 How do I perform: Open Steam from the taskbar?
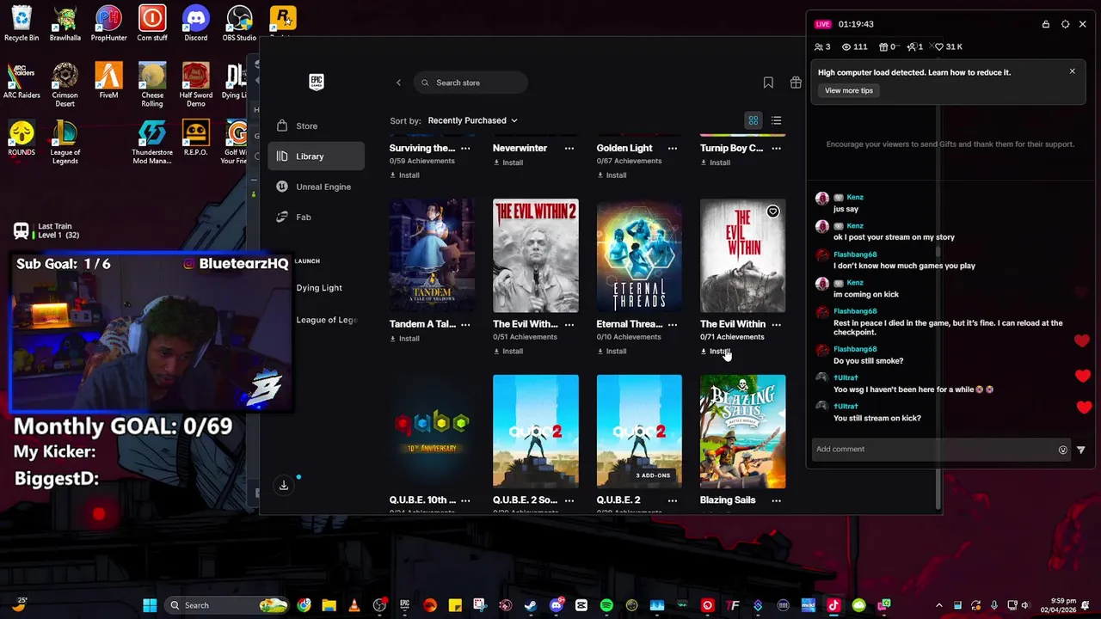point(531,605)
